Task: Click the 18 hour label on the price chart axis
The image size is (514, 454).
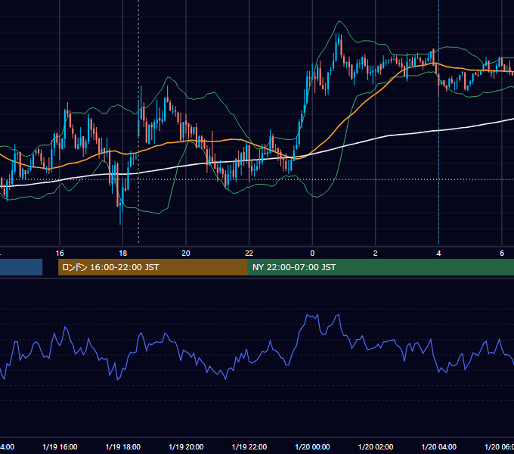Action: click(122, 253)
